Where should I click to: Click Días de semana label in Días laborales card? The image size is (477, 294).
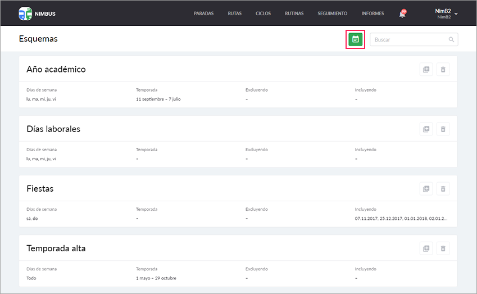[42, 150]
